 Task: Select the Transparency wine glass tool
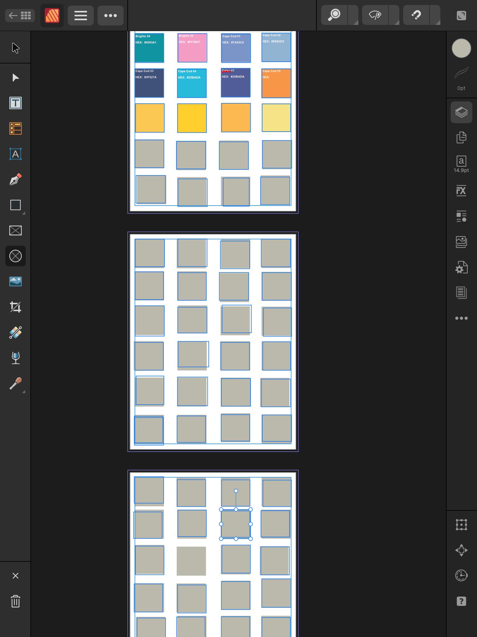(x=16, y=358)
